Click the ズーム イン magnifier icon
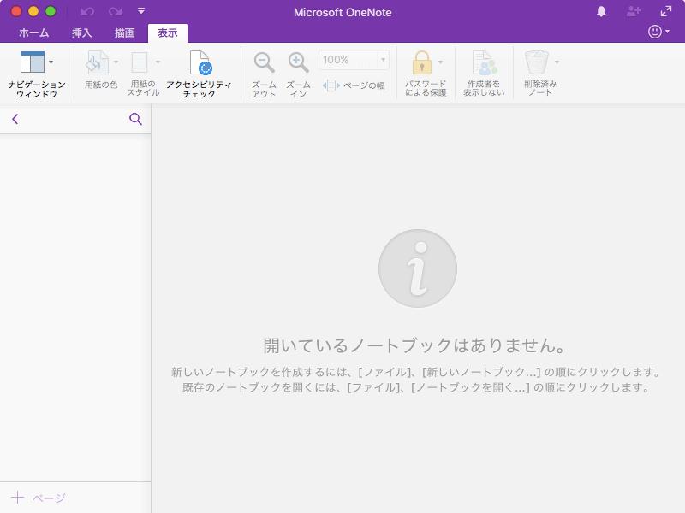The width and height of the screenshot is (685, 513). [x=298, y=62]
